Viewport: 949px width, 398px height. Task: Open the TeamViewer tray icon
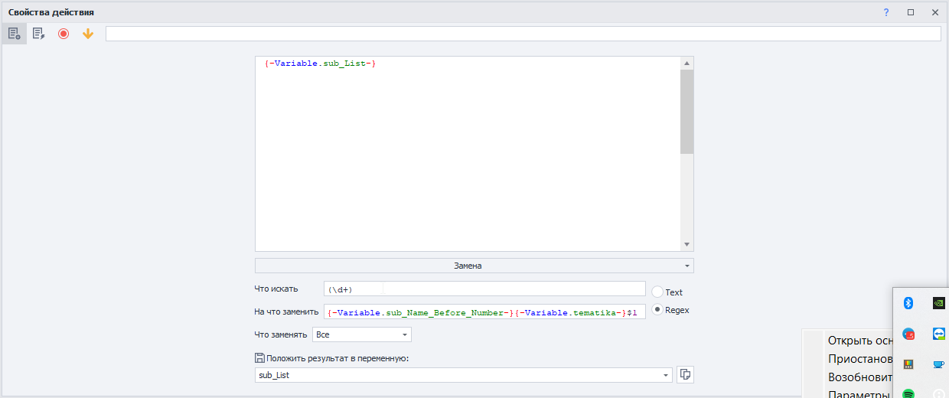pyautogui.click(x=938, y=334)
